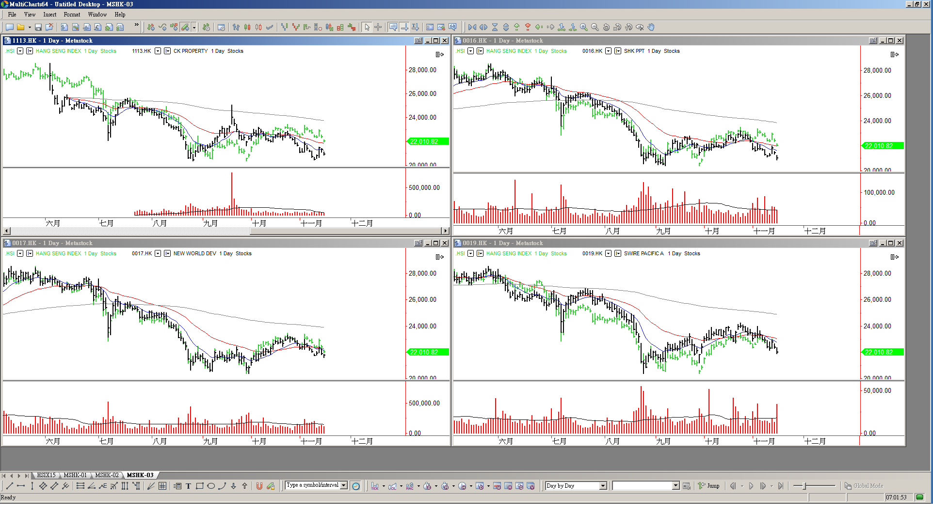Viewport: 933px width, 512px height.
Task: Click the Jump button
Action: (709, 486)
